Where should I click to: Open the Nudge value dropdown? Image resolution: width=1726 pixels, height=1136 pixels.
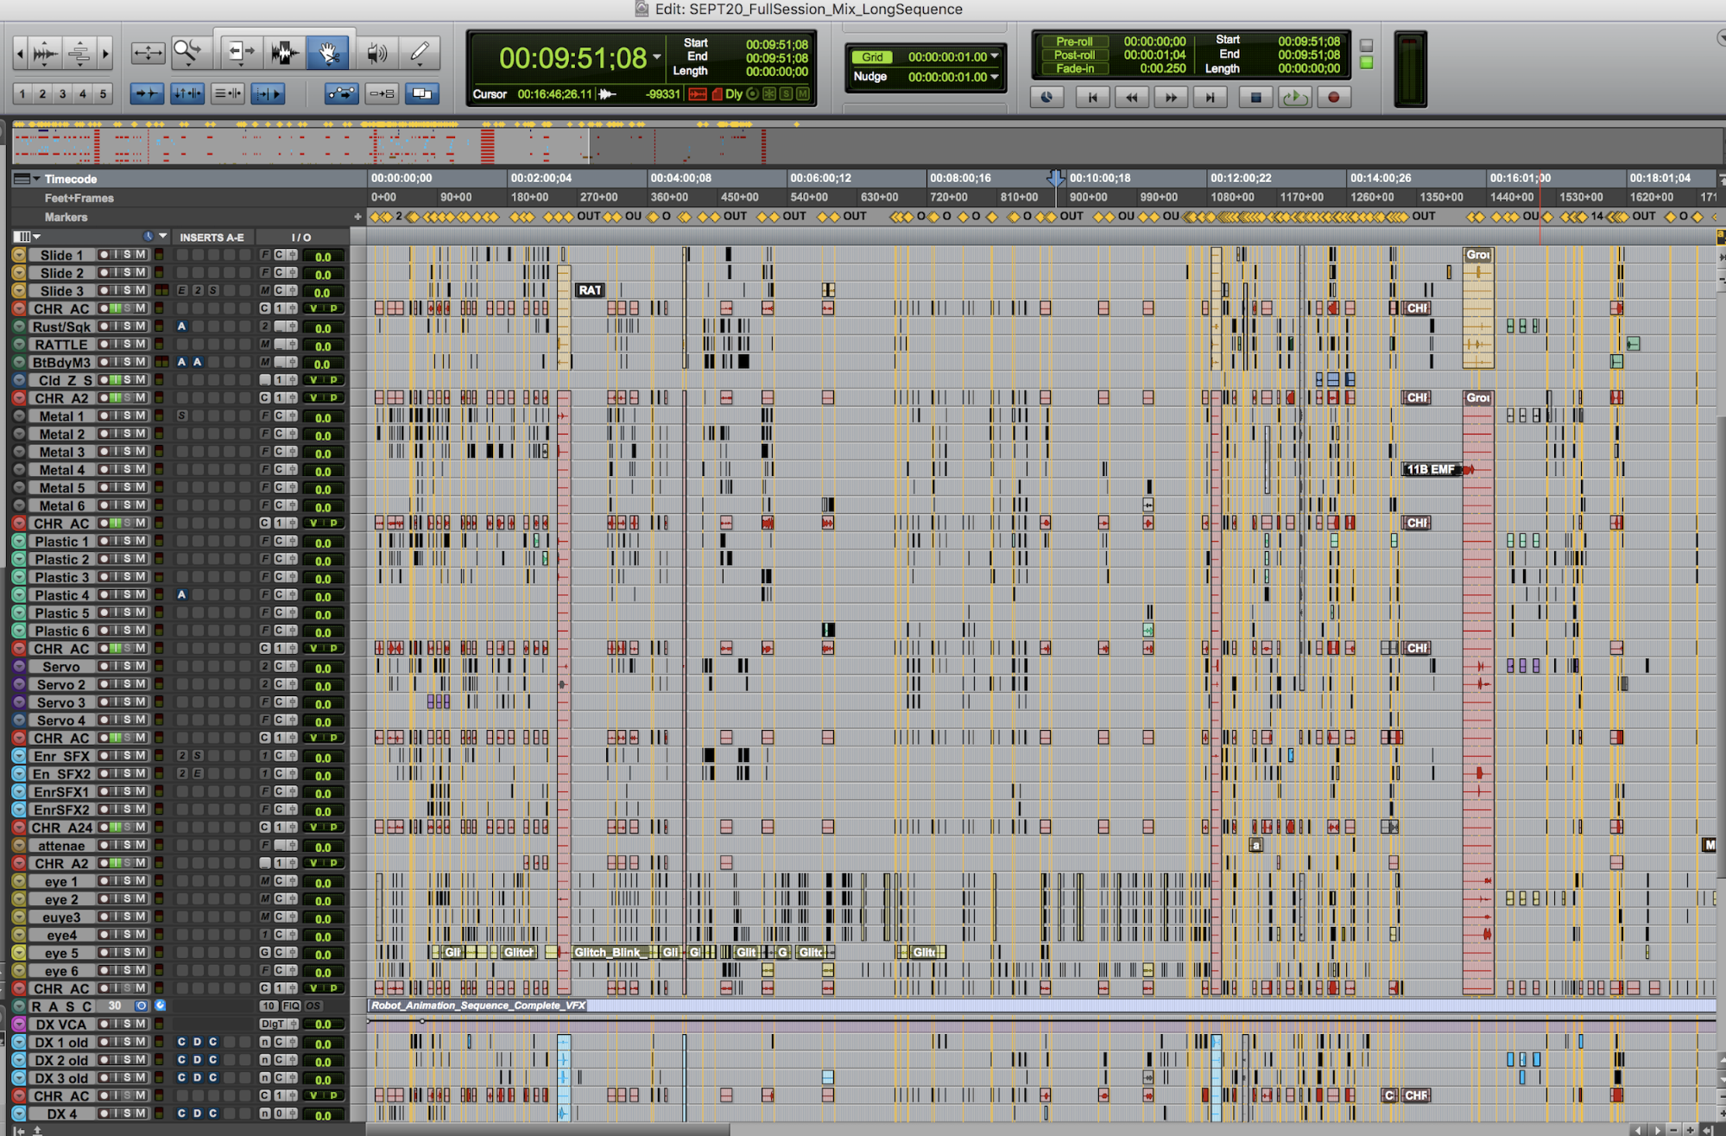(995, 77)
